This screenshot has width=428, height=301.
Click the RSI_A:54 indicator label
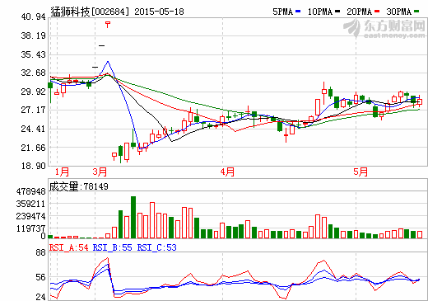[x=69, y=247]
